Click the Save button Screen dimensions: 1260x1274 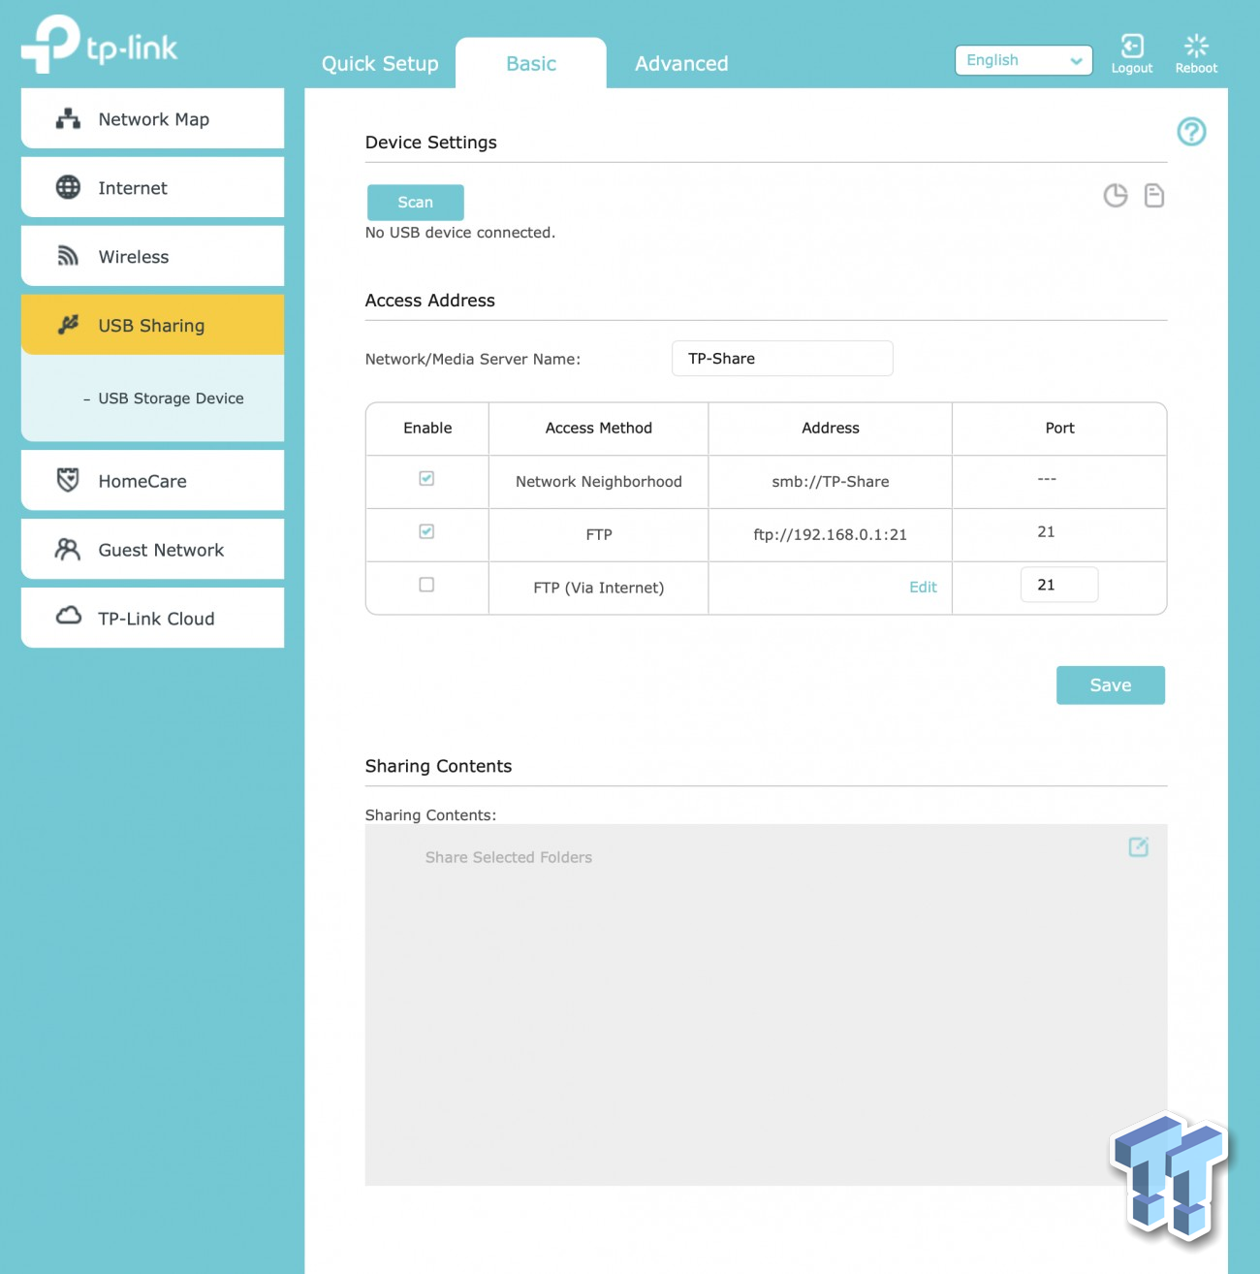click(x=1110, y=685)
